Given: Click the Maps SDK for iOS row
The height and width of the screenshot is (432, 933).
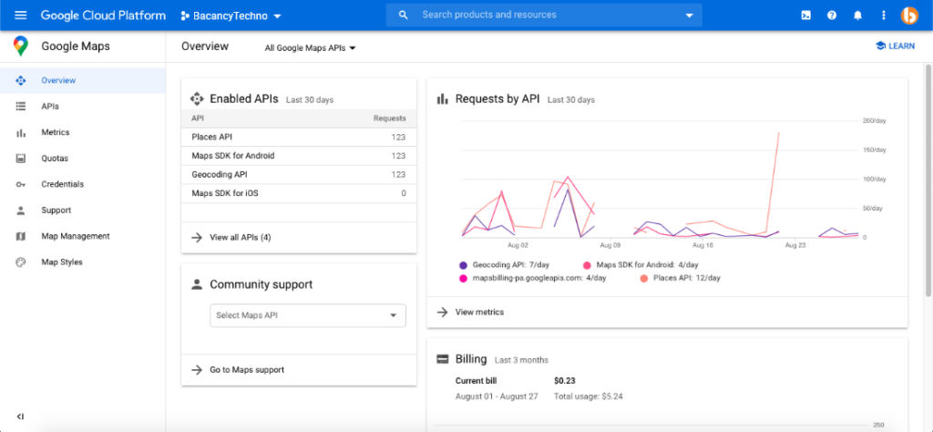Looking at the screenshot, I should pyautogui.click(x=299, y=193).
